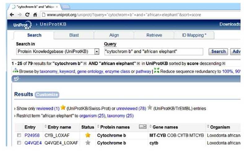
Task: Reload the page with refresh icon
Action: (27, 15)
